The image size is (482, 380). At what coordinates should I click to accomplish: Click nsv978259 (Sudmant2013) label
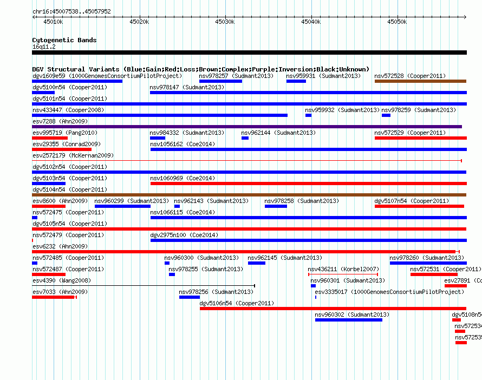click(419, 110)
